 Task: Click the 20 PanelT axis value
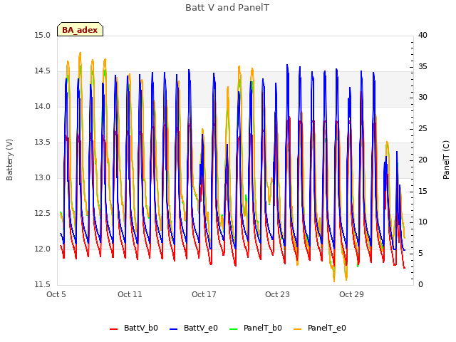(x=423, y=160)
